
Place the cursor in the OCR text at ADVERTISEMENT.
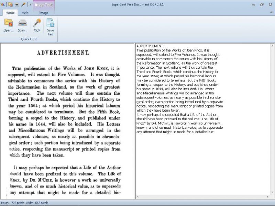point(150,46)
